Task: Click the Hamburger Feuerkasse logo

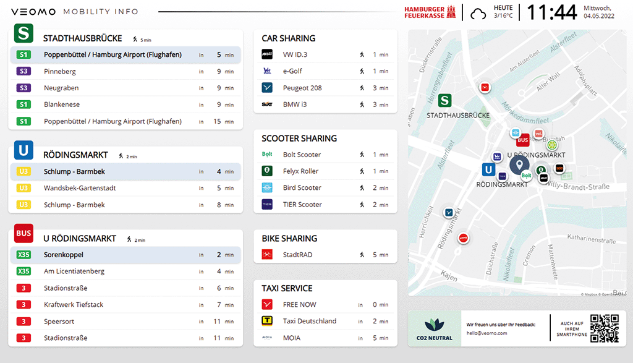Action: click(x=430, y=12)
